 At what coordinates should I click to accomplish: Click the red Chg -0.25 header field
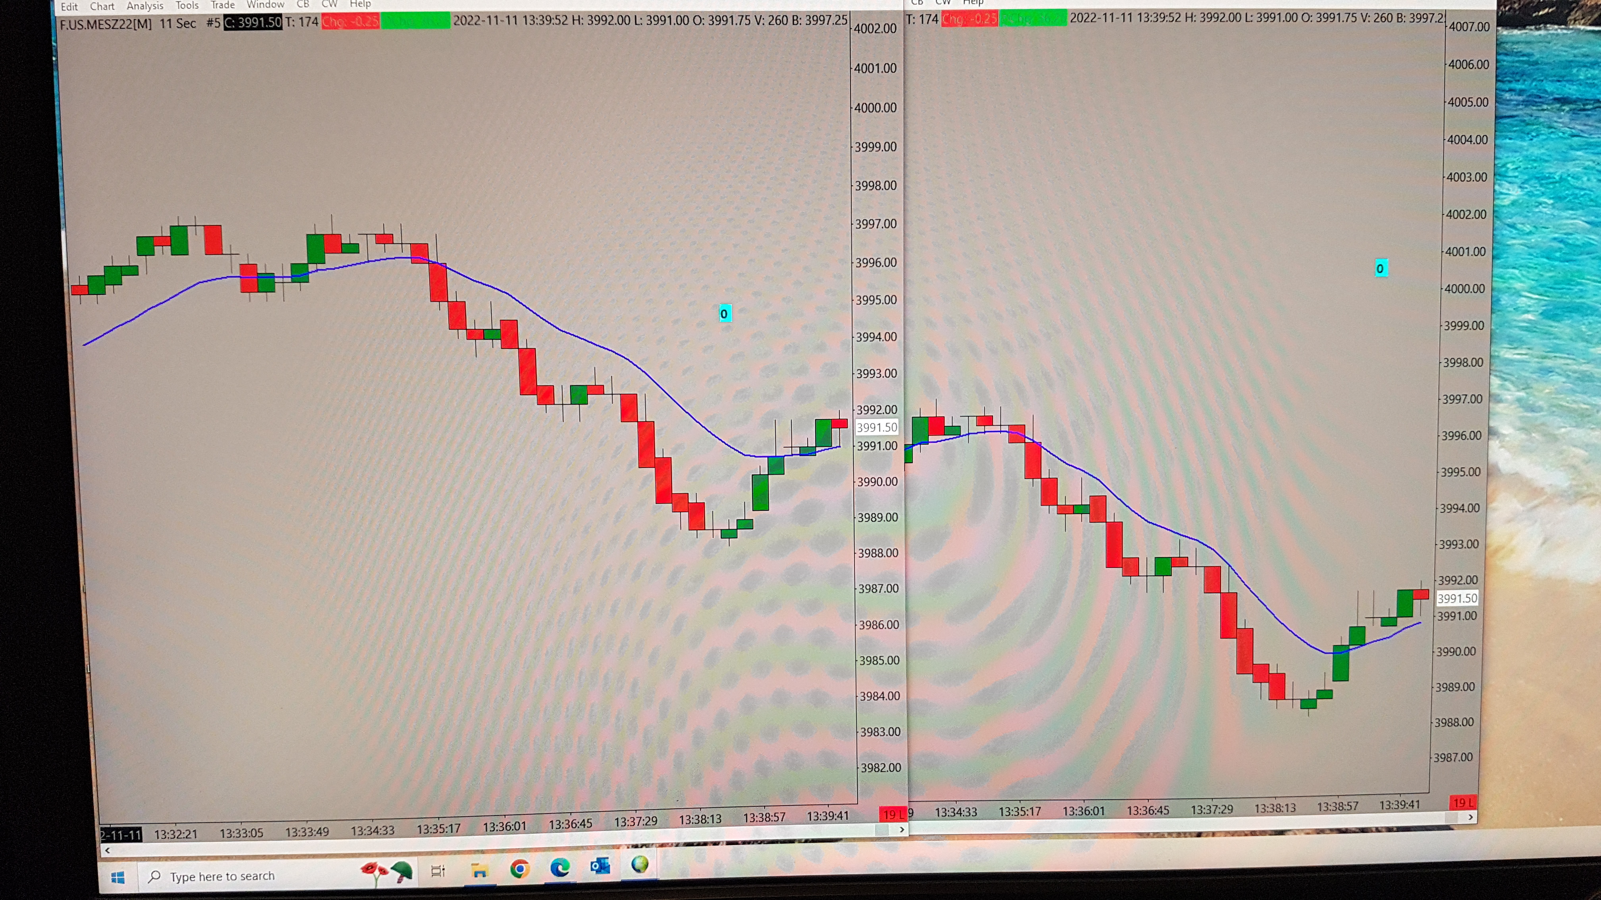tap(350, 22)
